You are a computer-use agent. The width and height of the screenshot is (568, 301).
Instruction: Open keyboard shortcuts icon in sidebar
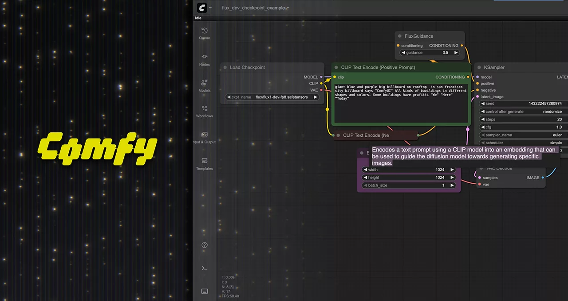[x=204, y=291]
